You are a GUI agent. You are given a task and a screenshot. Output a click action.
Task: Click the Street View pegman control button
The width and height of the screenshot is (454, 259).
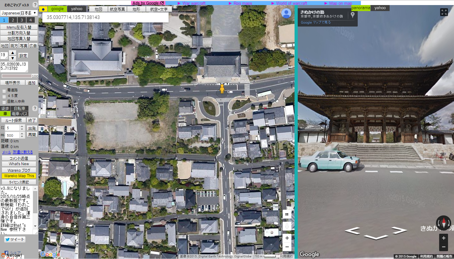click(x=287, y=226)
